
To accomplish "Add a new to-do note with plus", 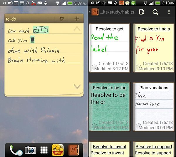I will (77, 19).
